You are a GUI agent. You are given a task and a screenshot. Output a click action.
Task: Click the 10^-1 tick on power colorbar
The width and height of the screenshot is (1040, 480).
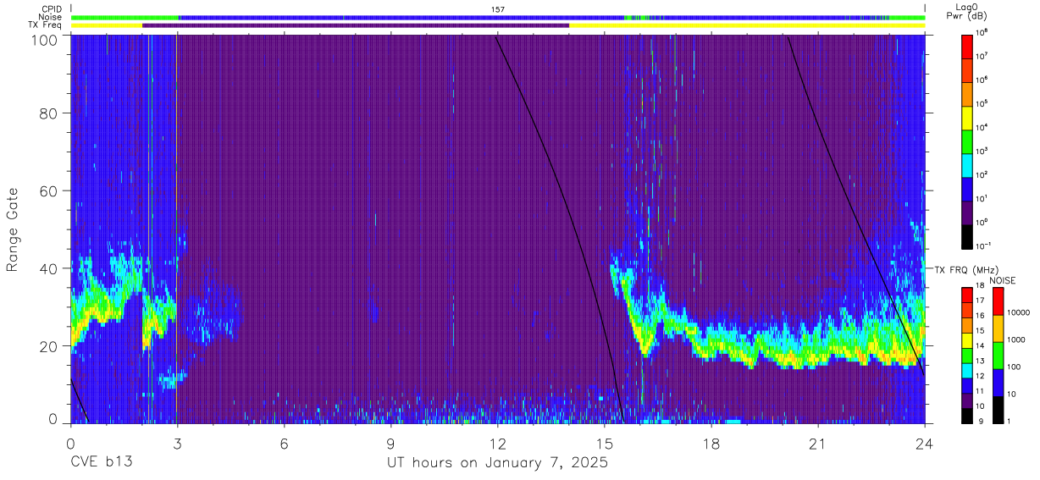984,246
